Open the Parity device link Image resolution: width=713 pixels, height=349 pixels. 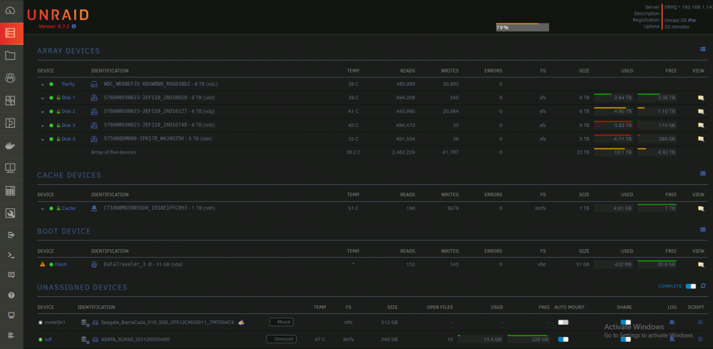coord(68,84)
